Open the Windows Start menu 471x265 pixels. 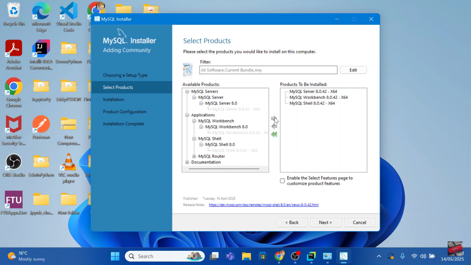[x=115, y=256]
